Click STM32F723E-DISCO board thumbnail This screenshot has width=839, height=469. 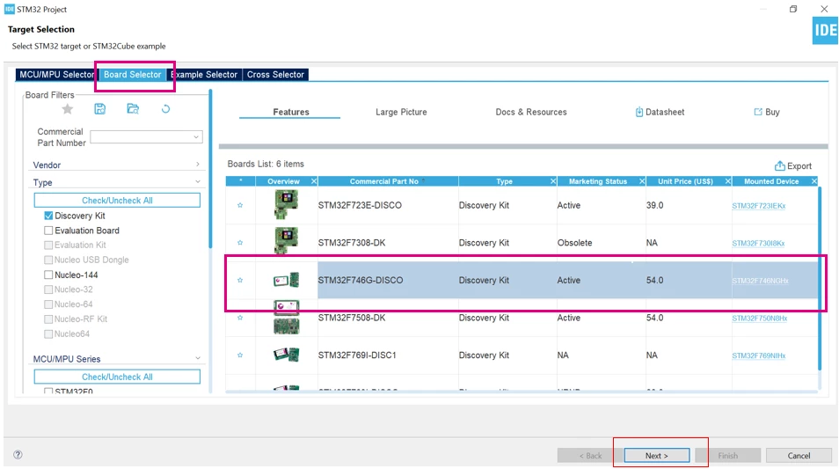[x=287, y=205]
